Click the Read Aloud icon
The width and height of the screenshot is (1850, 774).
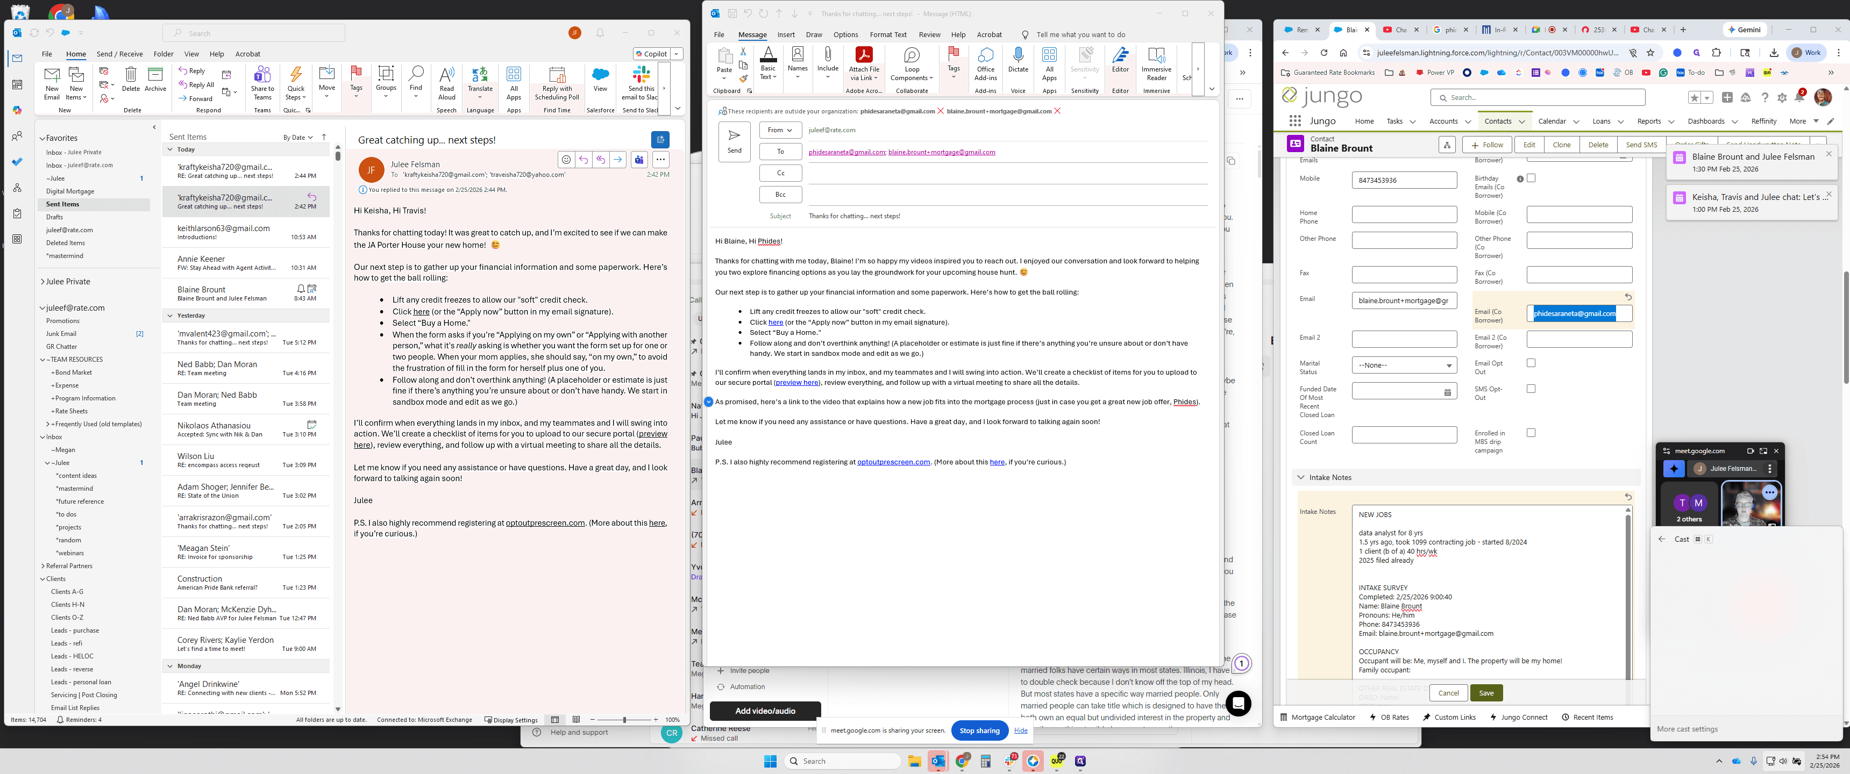[x=447, y=83]
